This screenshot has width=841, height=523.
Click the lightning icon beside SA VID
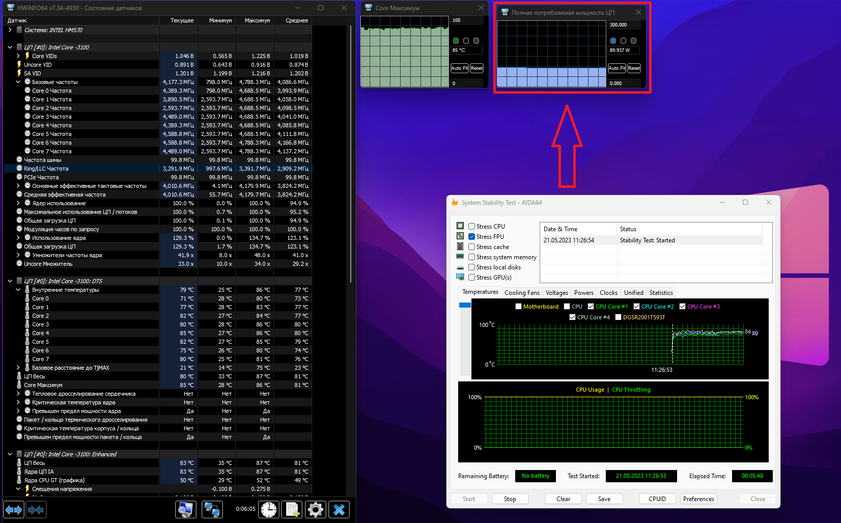coord(19,73)
